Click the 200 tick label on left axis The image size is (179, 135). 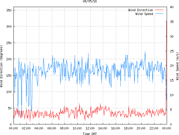coord(9,59)
